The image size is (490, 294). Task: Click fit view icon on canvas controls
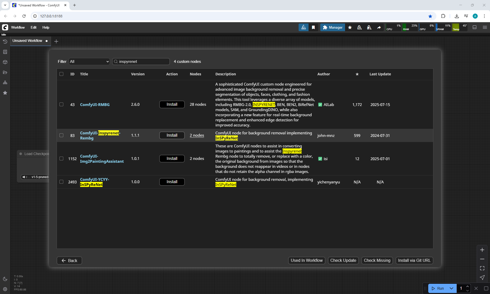point(482,268)
